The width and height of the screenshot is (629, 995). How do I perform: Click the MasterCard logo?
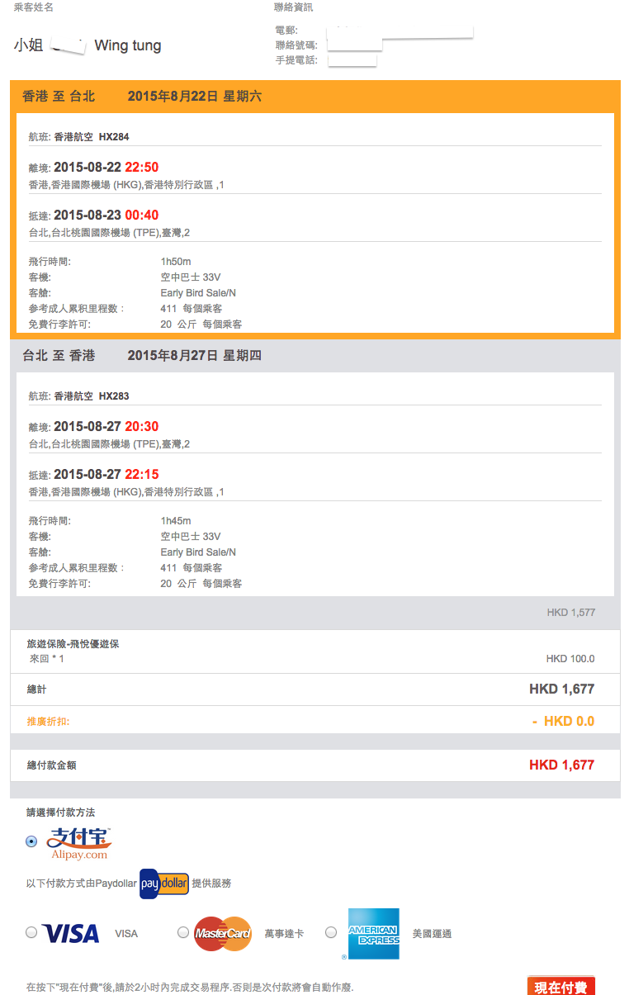point(223,933)
